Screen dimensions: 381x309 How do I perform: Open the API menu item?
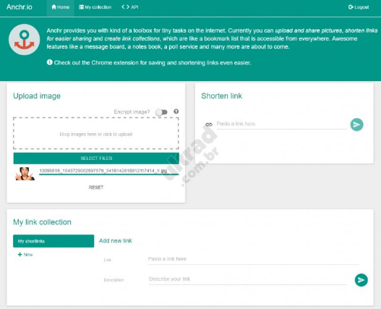[x=129, y=7]
